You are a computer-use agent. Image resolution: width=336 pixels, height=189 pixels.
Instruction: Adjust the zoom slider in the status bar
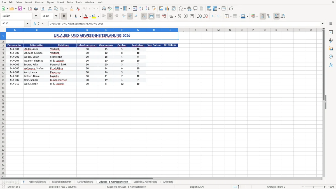(x=313, y=187)
